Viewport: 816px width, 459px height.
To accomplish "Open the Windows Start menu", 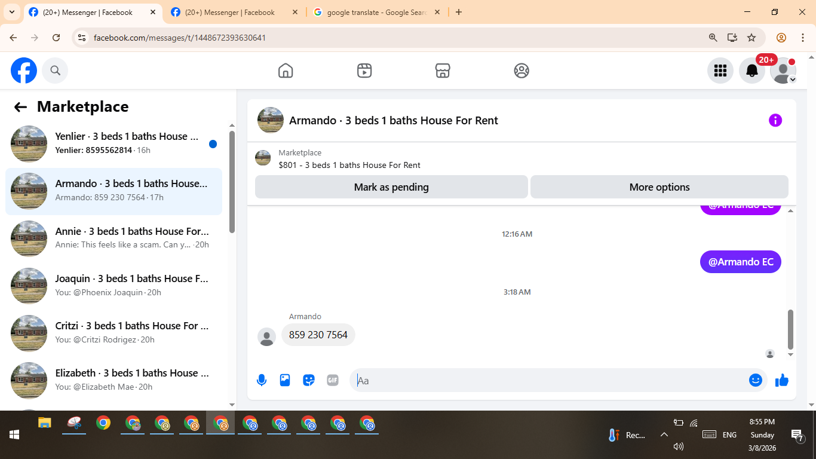I will click(x=14, y=434).
